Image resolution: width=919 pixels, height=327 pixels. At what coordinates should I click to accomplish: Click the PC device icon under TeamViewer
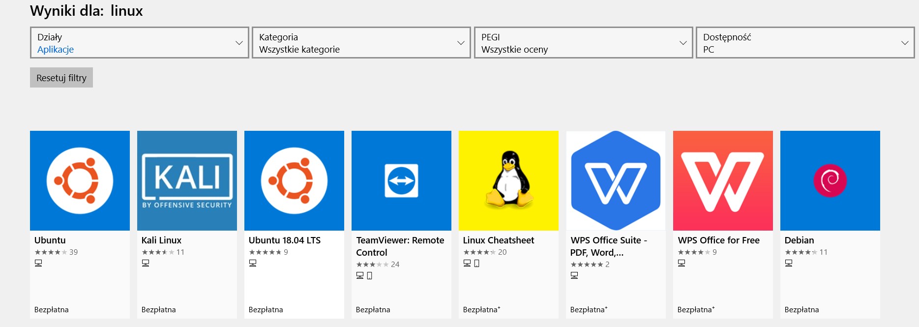(x=360, y=275)
